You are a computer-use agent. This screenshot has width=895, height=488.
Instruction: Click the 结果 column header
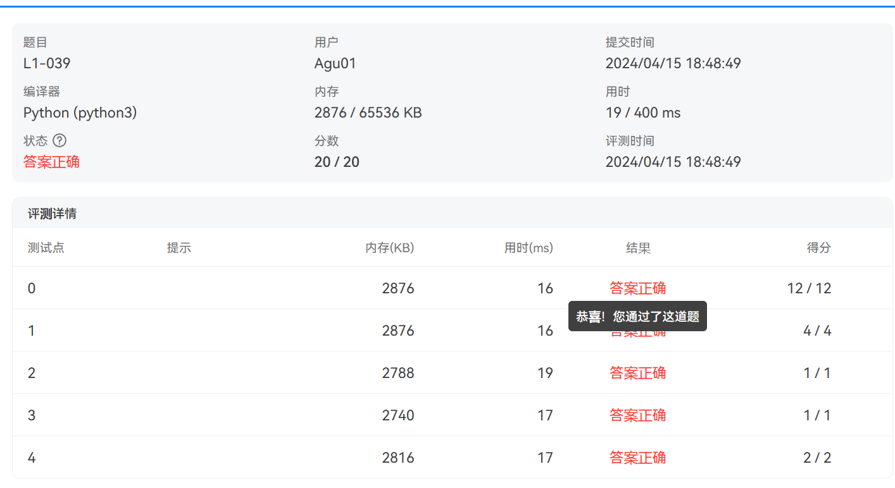click(638, 248)
